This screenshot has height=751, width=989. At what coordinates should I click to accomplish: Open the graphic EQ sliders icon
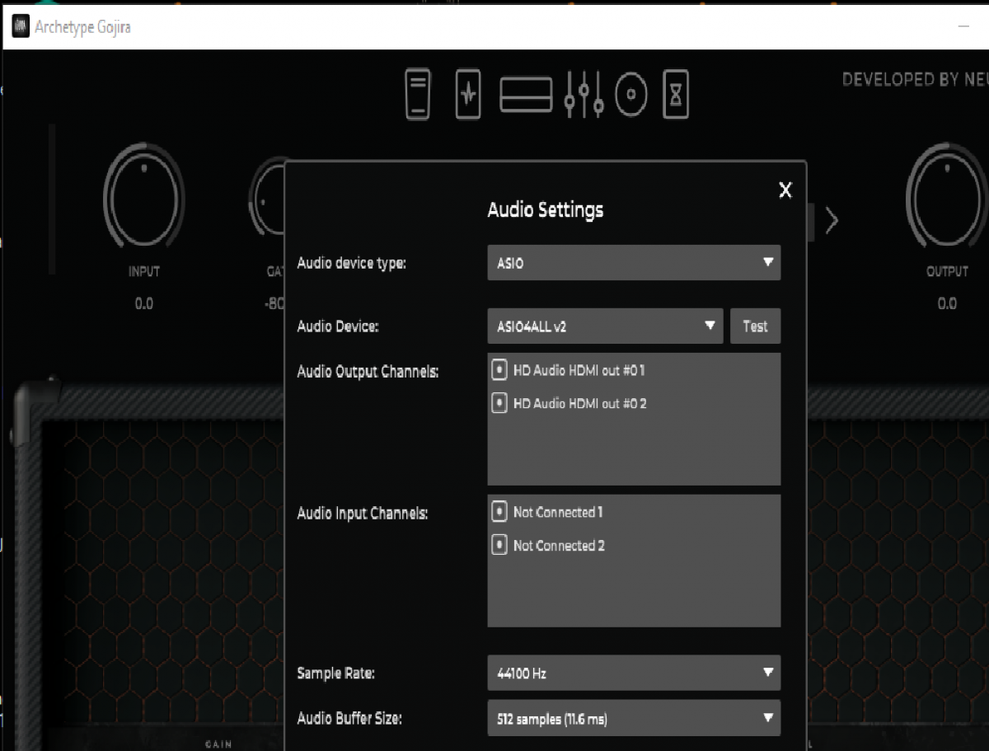pos(584,95)
